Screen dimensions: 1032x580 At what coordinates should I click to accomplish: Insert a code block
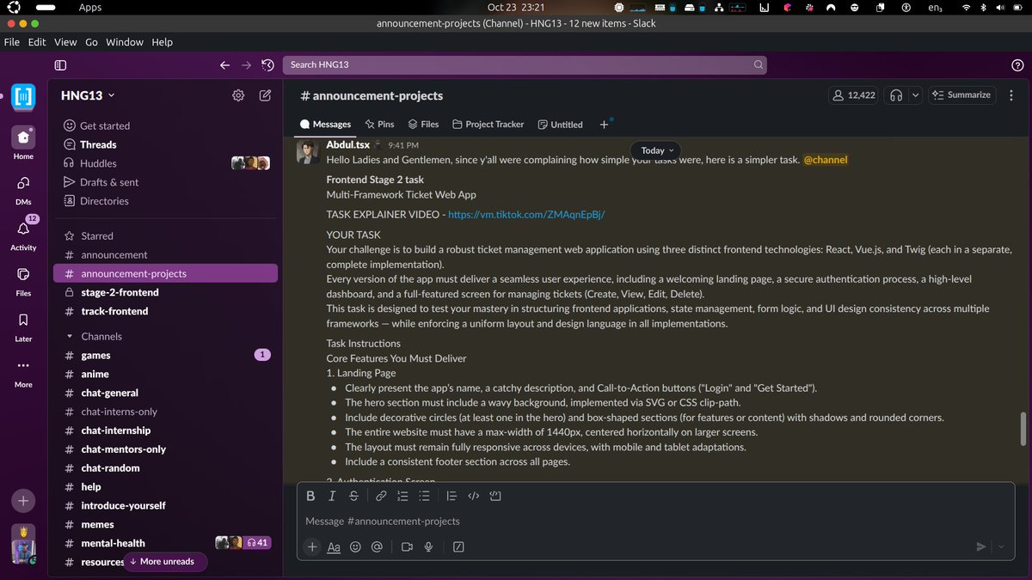[494, 496]
